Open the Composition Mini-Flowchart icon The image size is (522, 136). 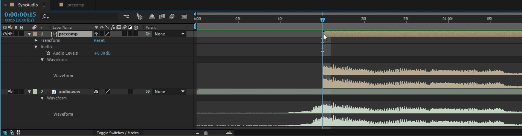[127, 17]
